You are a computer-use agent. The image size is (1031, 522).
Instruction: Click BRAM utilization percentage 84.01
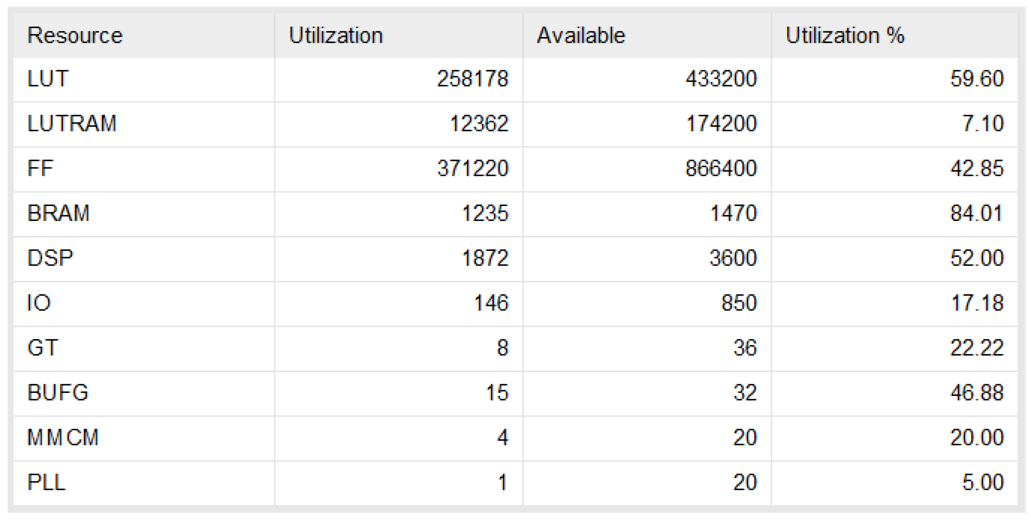[977, 213]
